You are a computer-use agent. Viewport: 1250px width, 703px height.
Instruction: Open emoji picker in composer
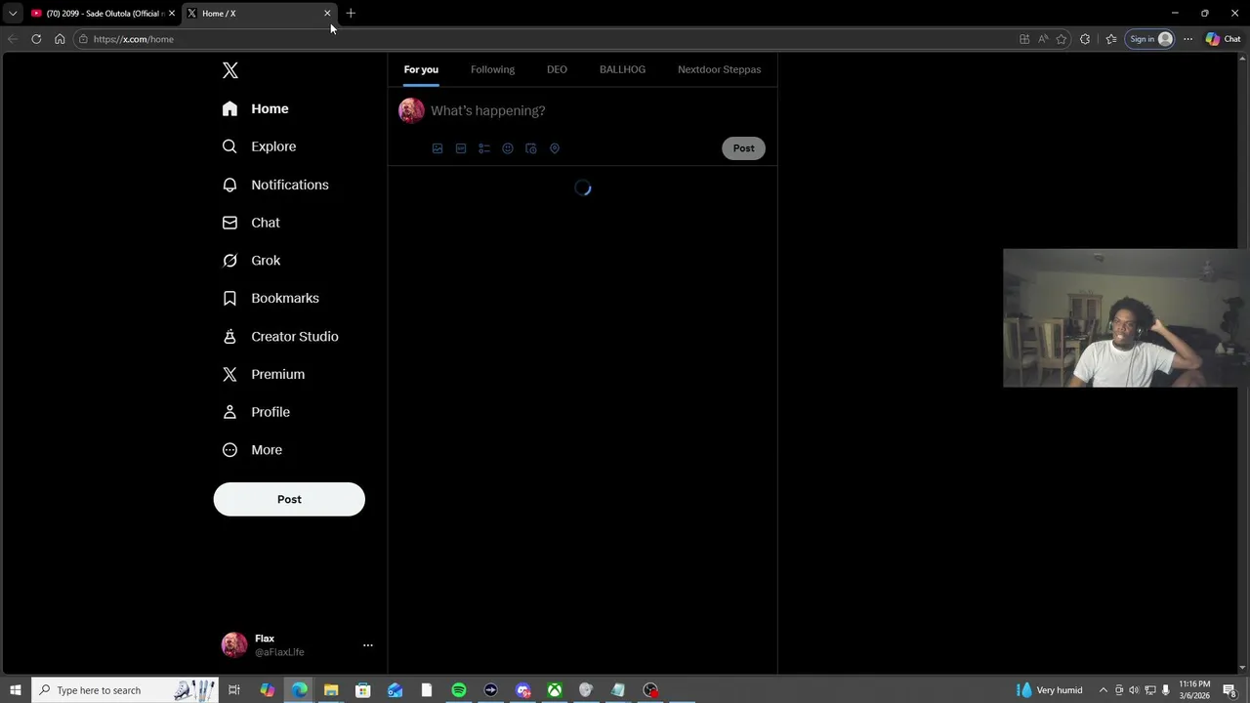coord(508,148)
